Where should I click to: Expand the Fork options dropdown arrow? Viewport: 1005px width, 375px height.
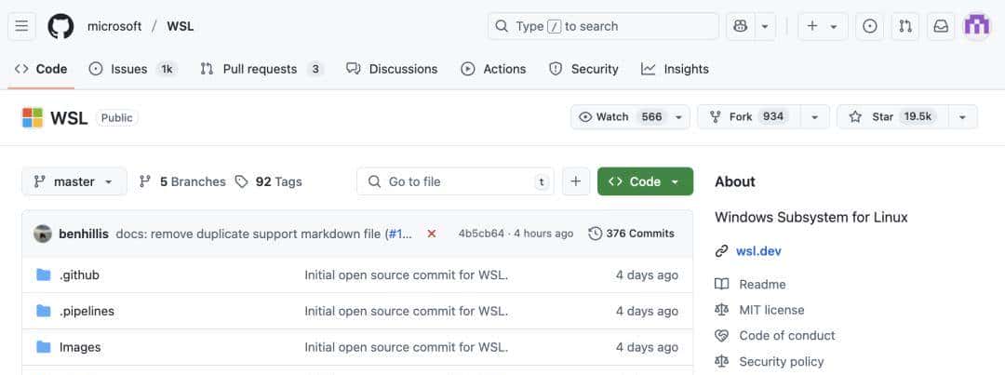(x=814, y=116)
